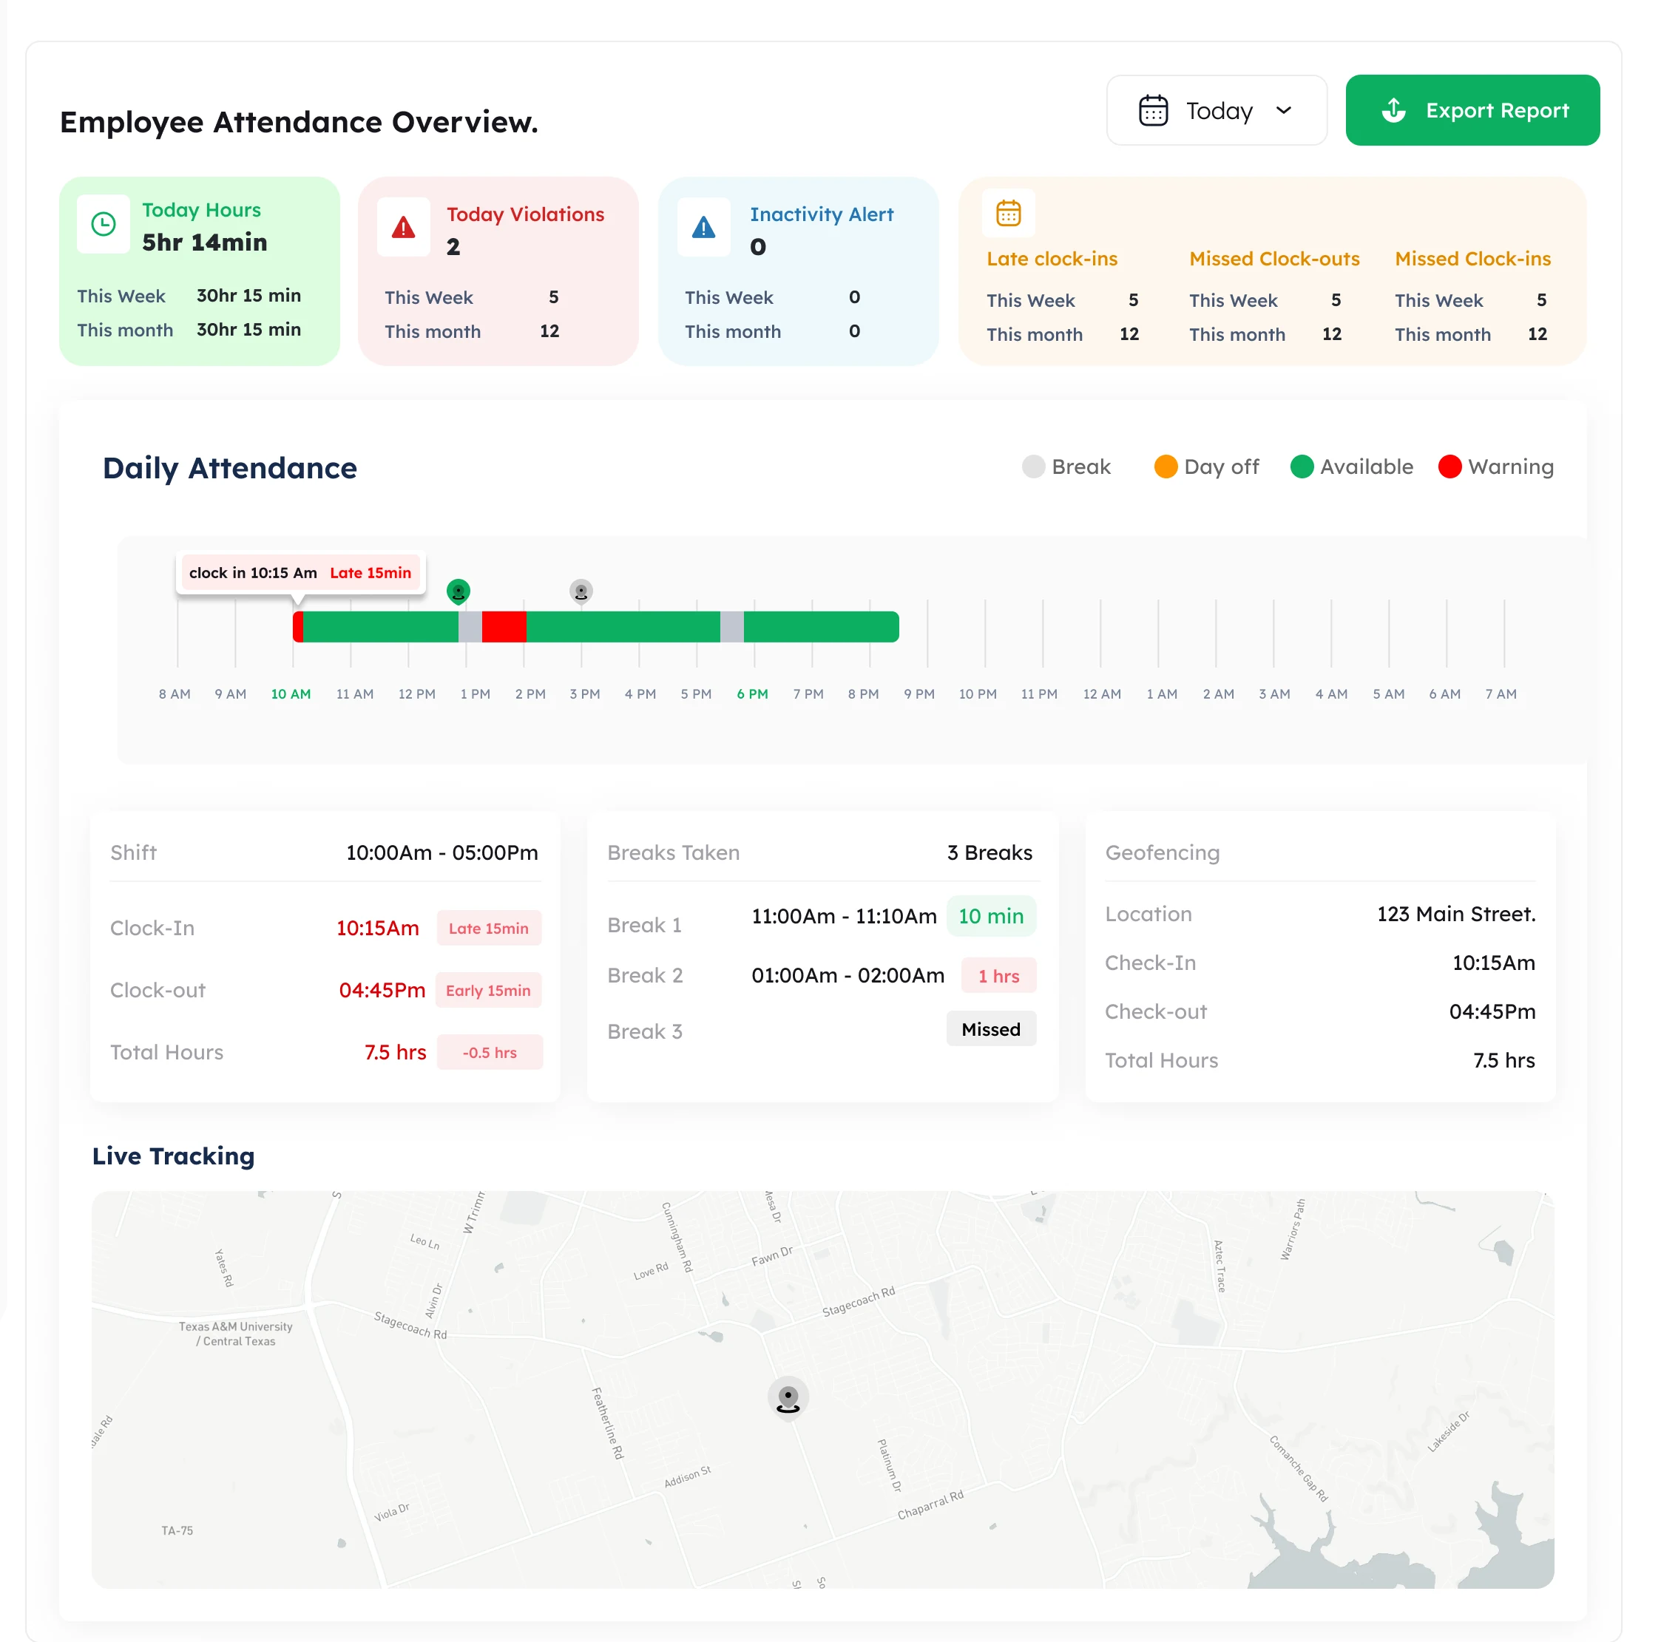Click the red Warning legend dot

(x=1449, y=467)
